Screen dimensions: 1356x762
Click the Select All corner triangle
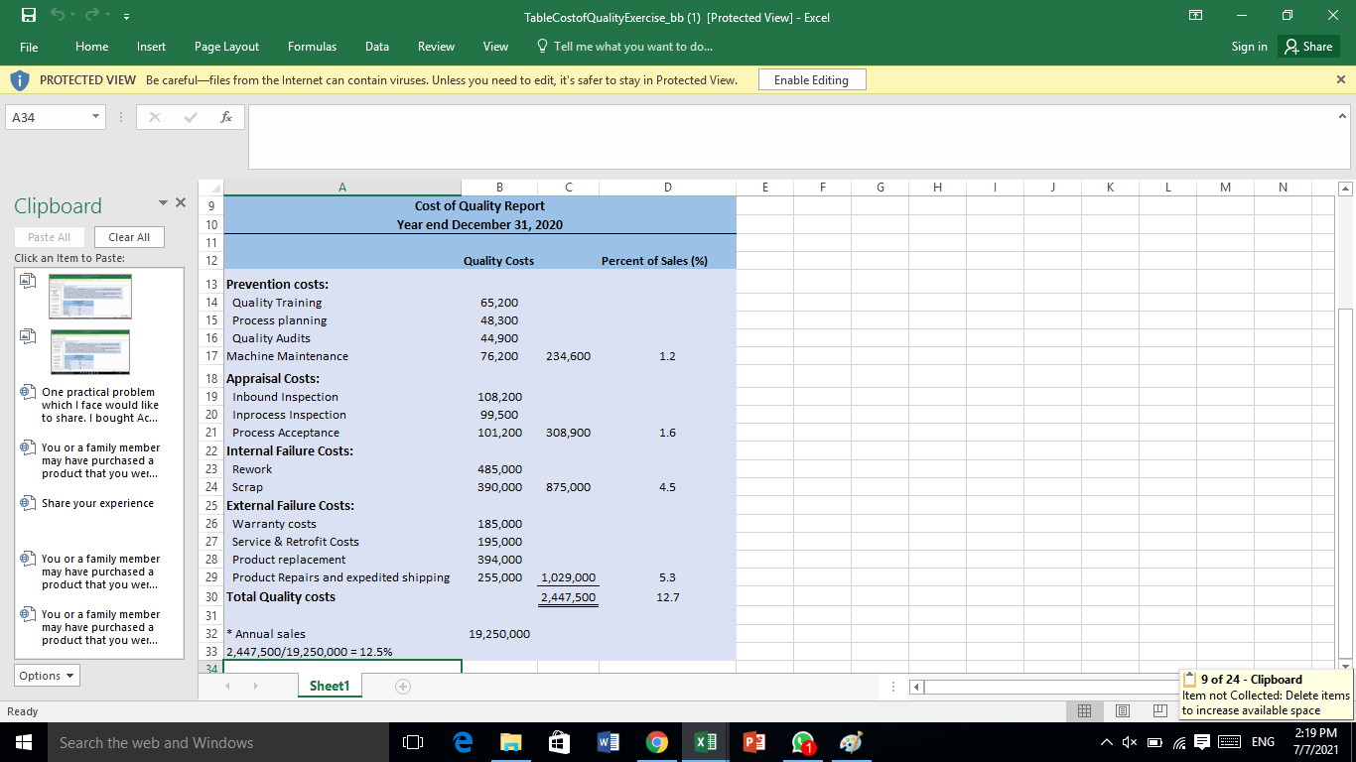coord(210,187)
